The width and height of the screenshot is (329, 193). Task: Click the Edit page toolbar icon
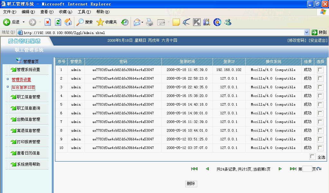coord(161,22)
